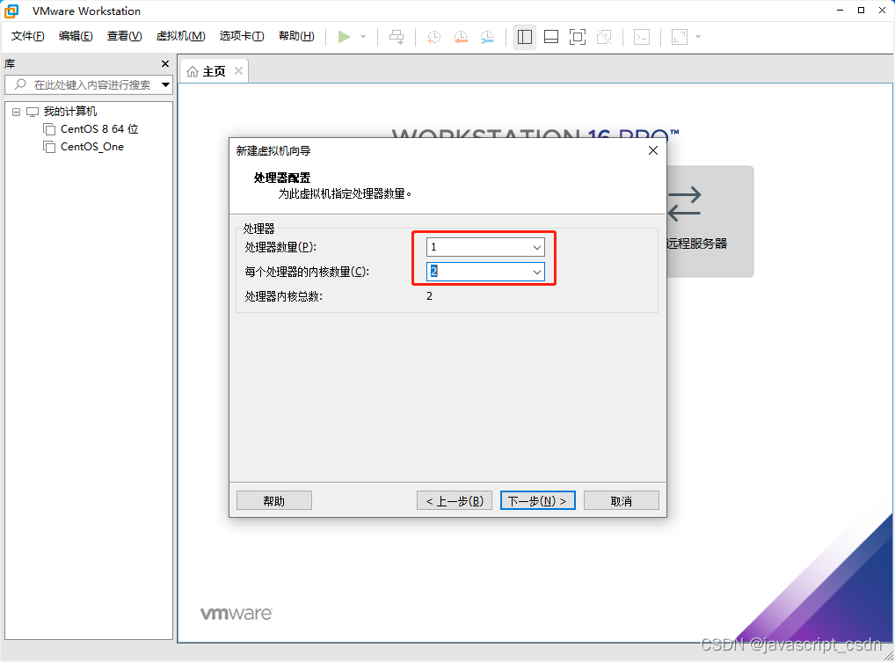Click the 处理器内核总数 value 2
Image resolution: width=895 pixels, height=662 pixels.
429,296
